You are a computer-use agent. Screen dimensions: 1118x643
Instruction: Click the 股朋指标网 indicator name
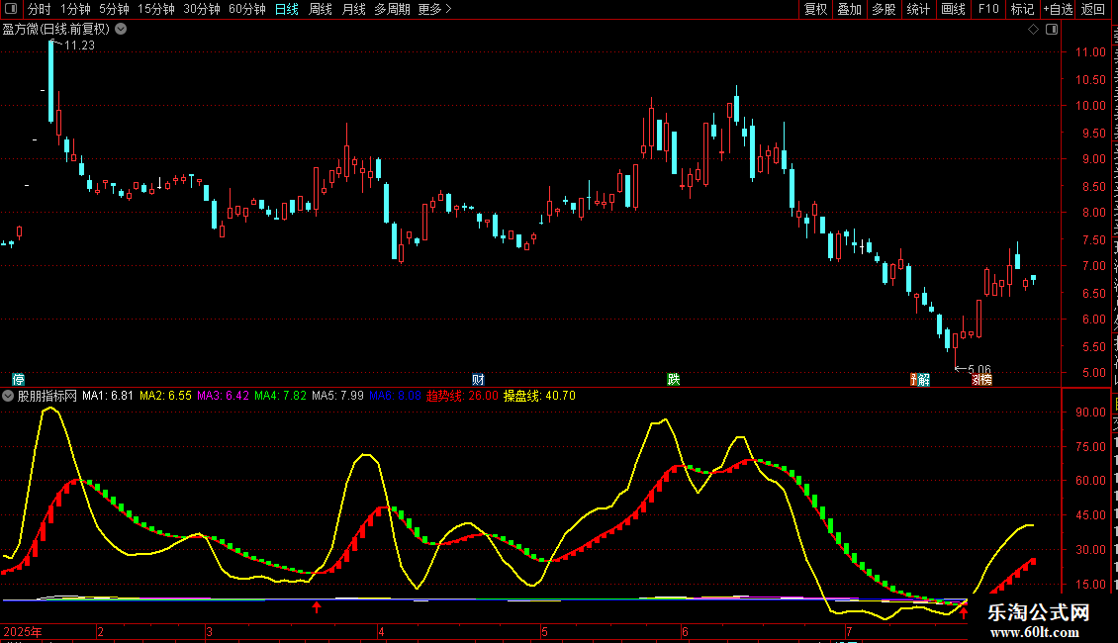[47, 396]
